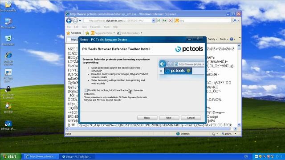Click Internet Explorer forward arrow button

75,20
